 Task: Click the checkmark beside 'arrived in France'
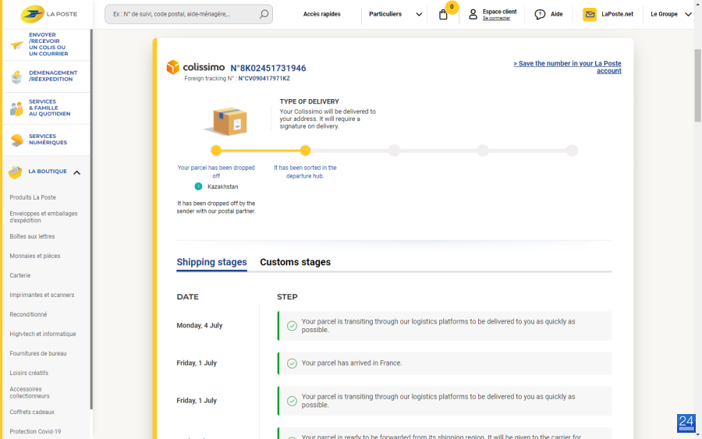(x=292, y=363)
